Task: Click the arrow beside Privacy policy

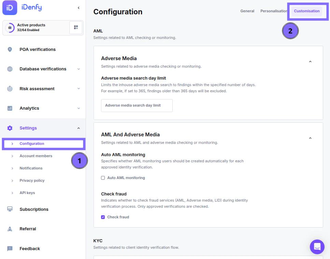Action: (12, 181)
